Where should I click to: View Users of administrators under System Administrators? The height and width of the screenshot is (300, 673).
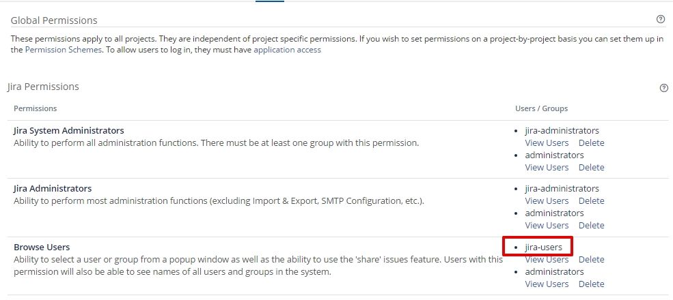547,167
